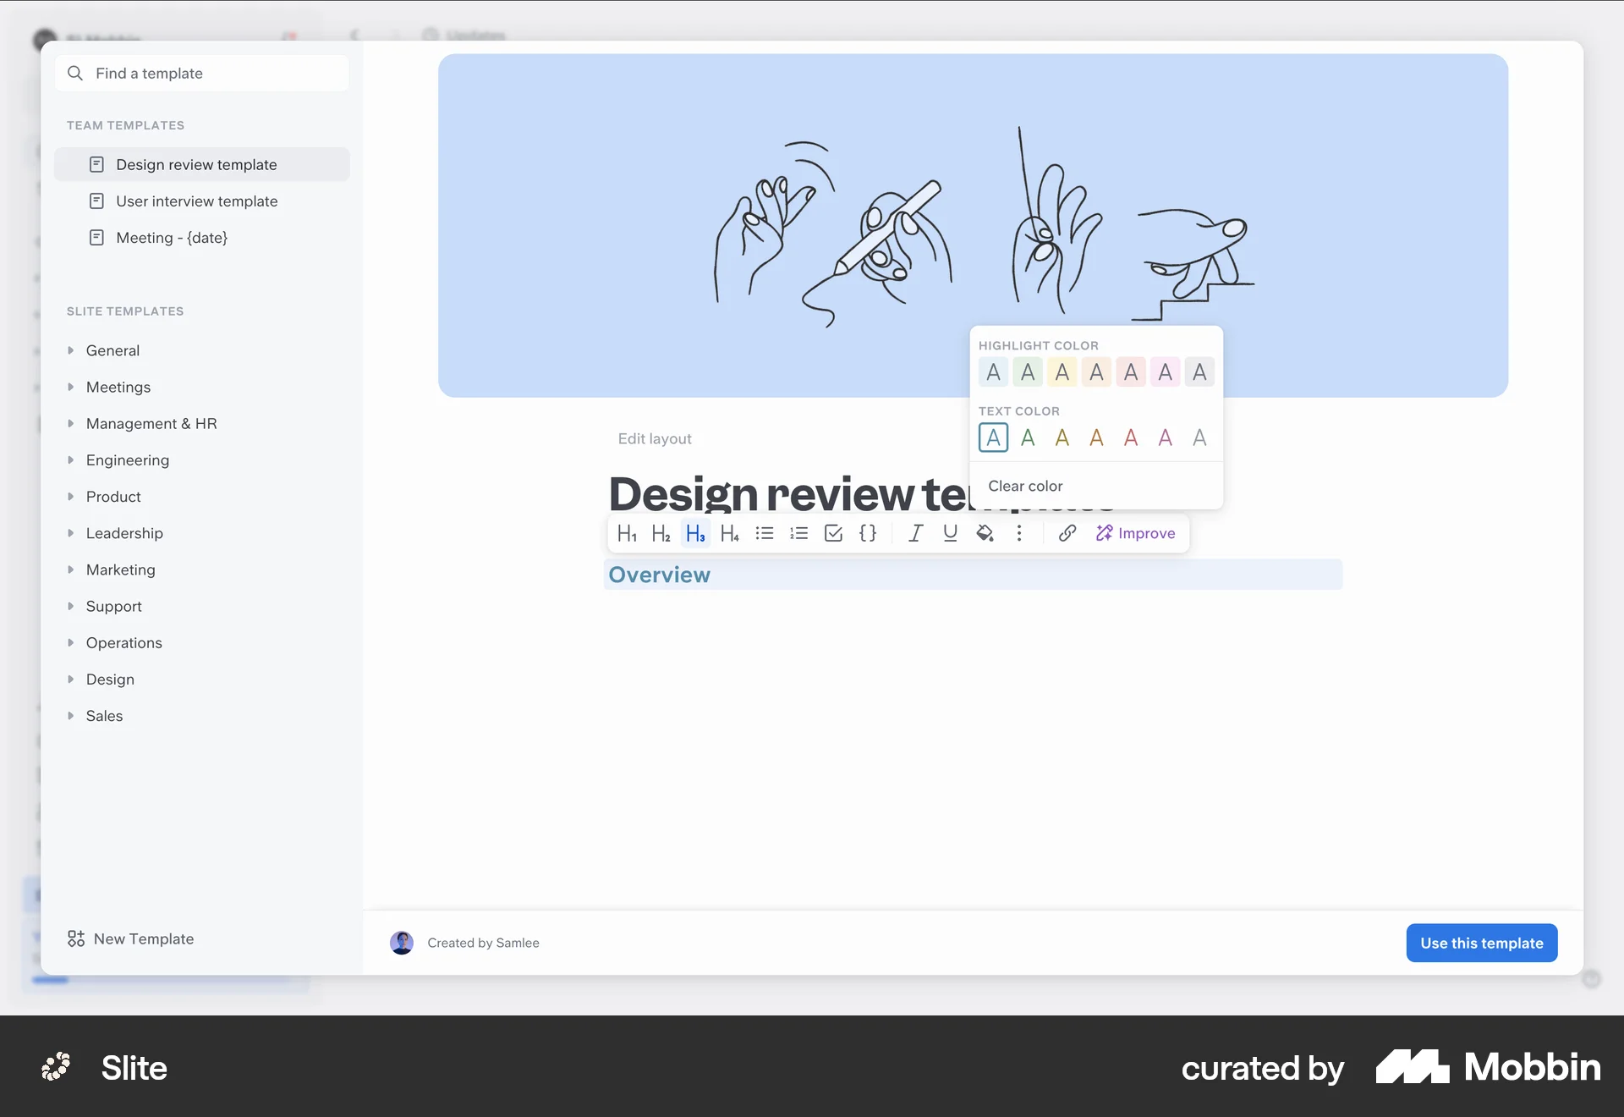
Task: Toggle italic formatting
Action: [915, 533]
